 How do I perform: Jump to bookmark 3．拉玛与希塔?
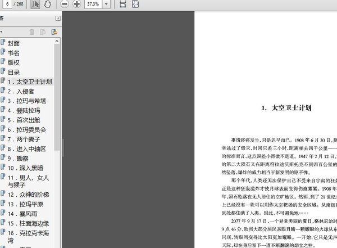coord(27,101)
